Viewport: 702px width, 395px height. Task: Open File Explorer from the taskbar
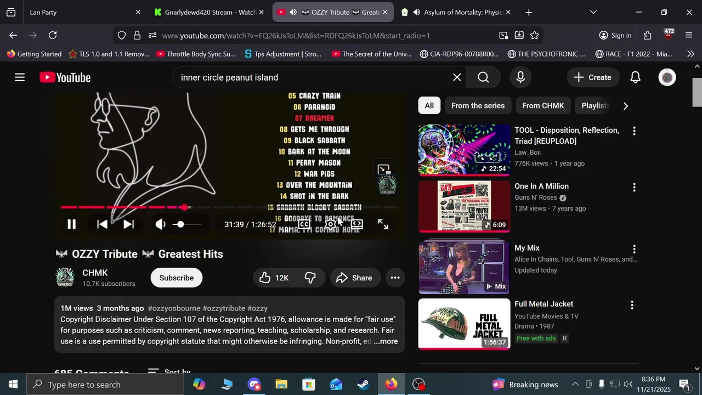(x=281, y=384)
